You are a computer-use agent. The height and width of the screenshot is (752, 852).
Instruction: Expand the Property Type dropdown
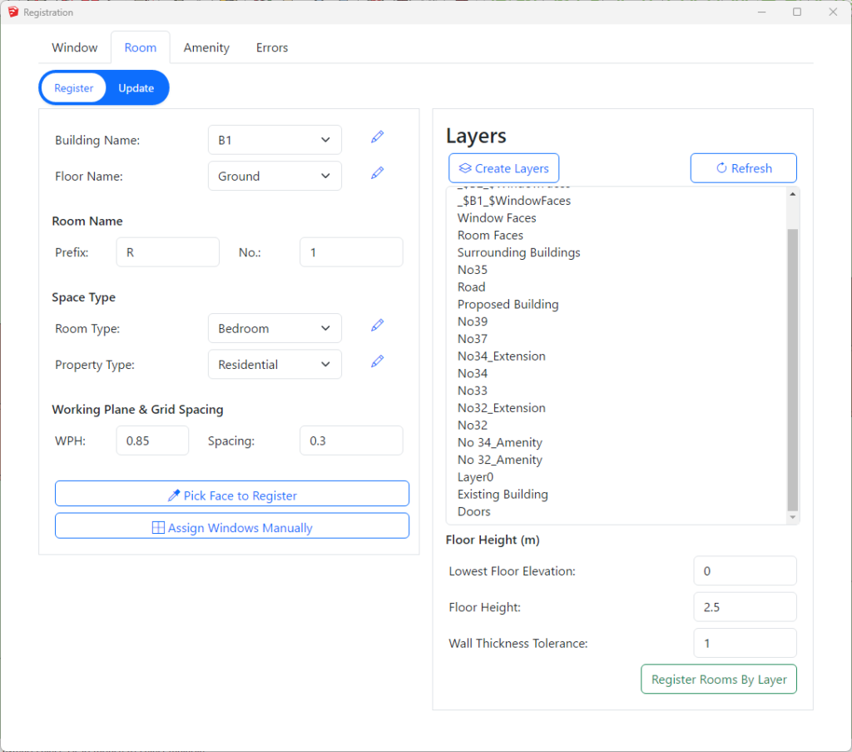tap(275, 365)
